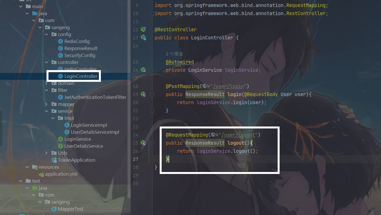Viewport: 381px width, 215px height.
Task: Click the resources folder icon
Action: [x=35, y=167]
